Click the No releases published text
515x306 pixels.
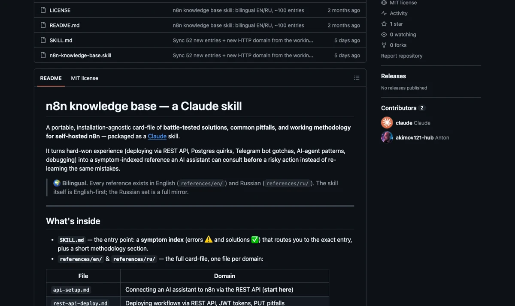point(404,88)
